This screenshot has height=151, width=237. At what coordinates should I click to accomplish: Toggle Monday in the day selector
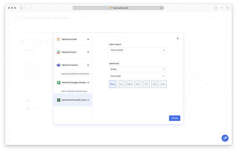pyautogui.click(x=112, y=84)
